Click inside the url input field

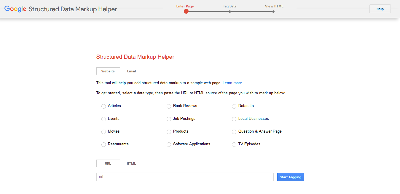pos(185,177)
